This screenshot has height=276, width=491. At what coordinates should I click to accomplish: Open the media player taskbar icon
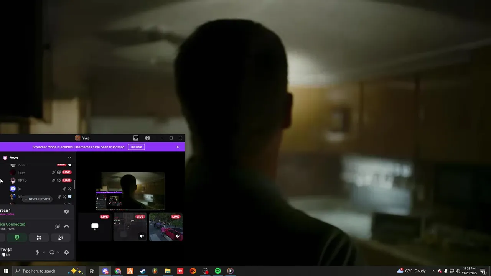[230, 271]
